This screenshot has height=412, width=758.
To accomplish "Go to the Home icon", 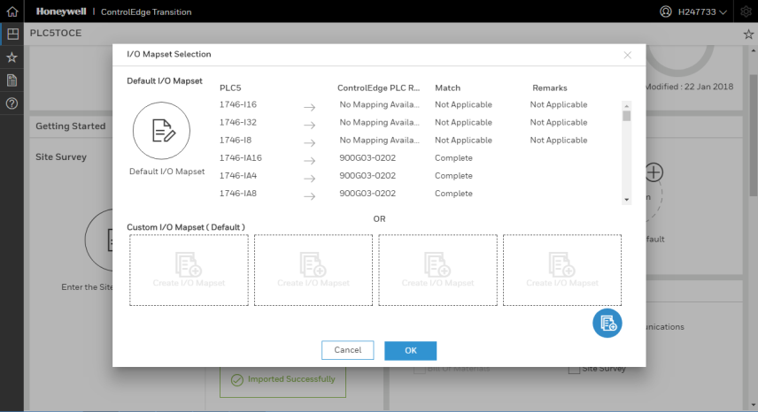I will (12, 11).
